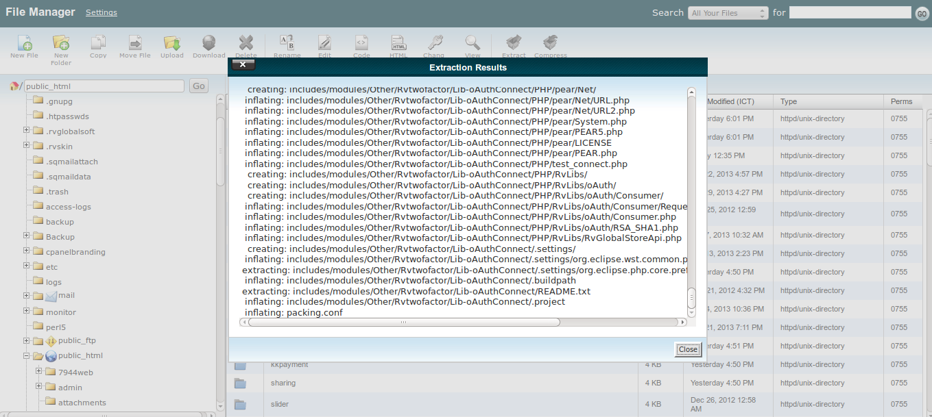Click the Compress toolbar icon

point(550,43)
